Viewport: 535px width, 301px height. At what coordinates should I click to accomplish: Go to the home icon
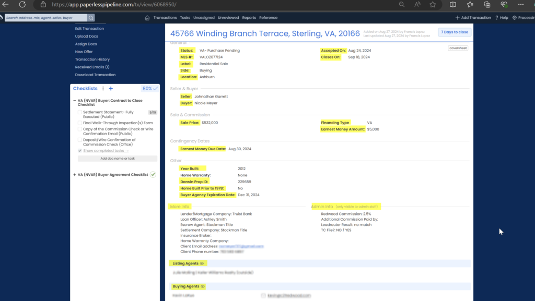[x=147, y=18]
